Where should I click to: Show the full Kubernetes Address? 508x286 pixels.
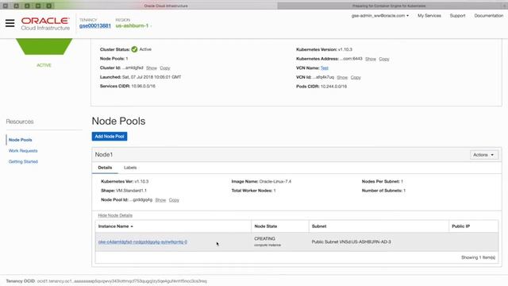[x=371, y=59]
